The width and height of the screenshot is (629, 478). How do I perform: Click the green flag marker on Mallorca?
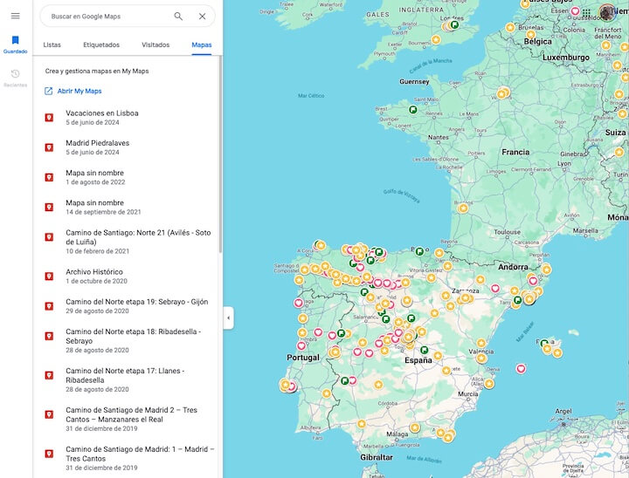coord(544,344)
